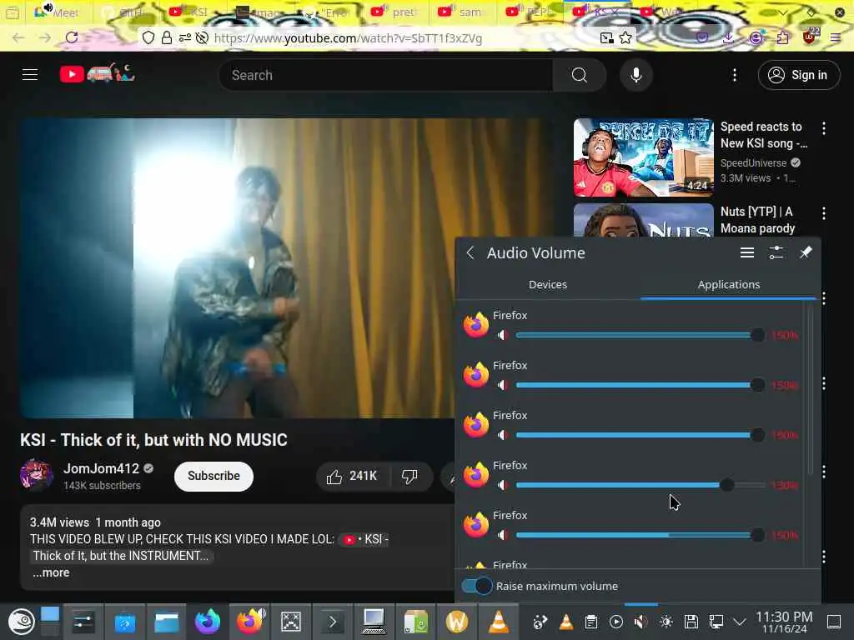Open Speed reacts to New KSI song thumbnail

coord(643,157)
